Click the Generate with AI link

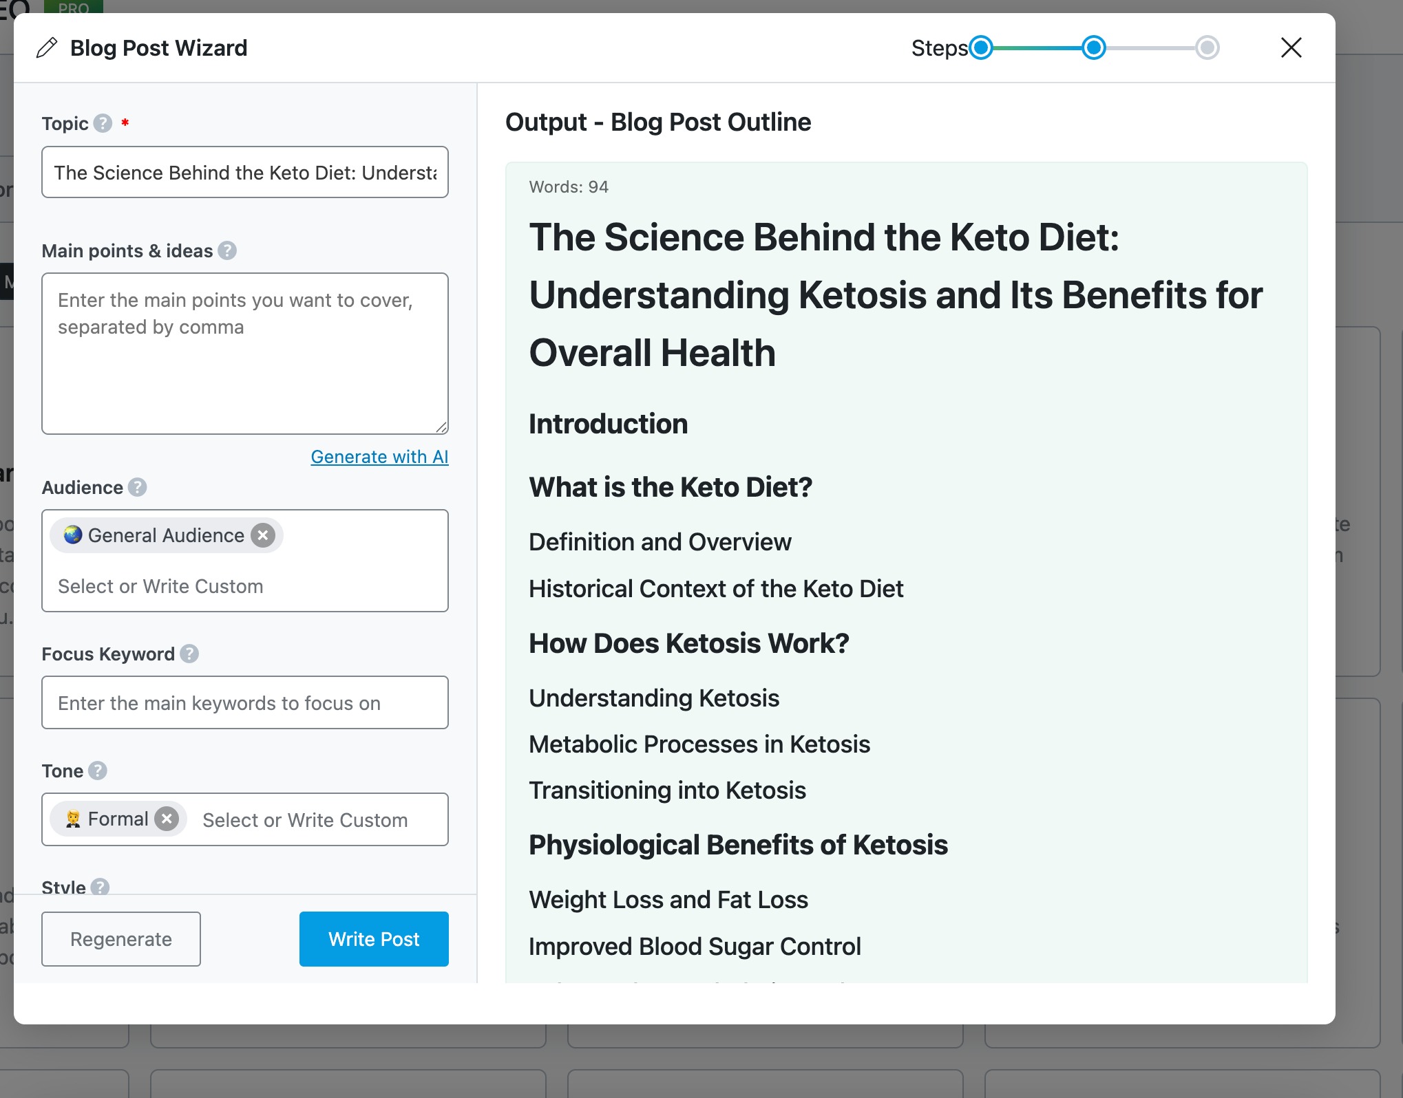click(x=379, y=457)
